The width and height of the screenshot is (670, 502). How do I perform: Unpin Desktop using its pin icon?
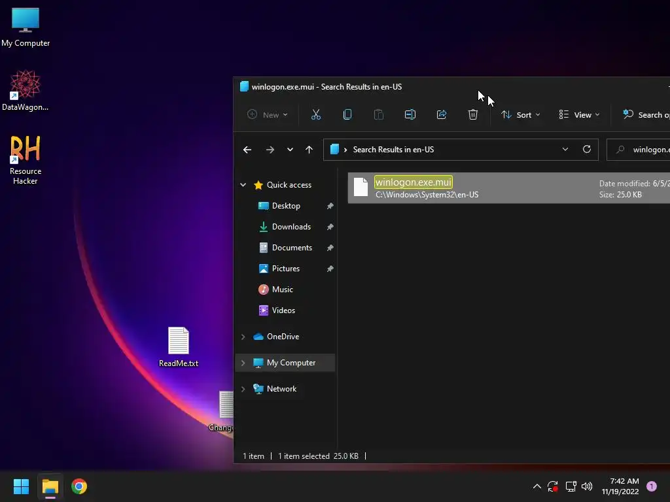[330, 206]
